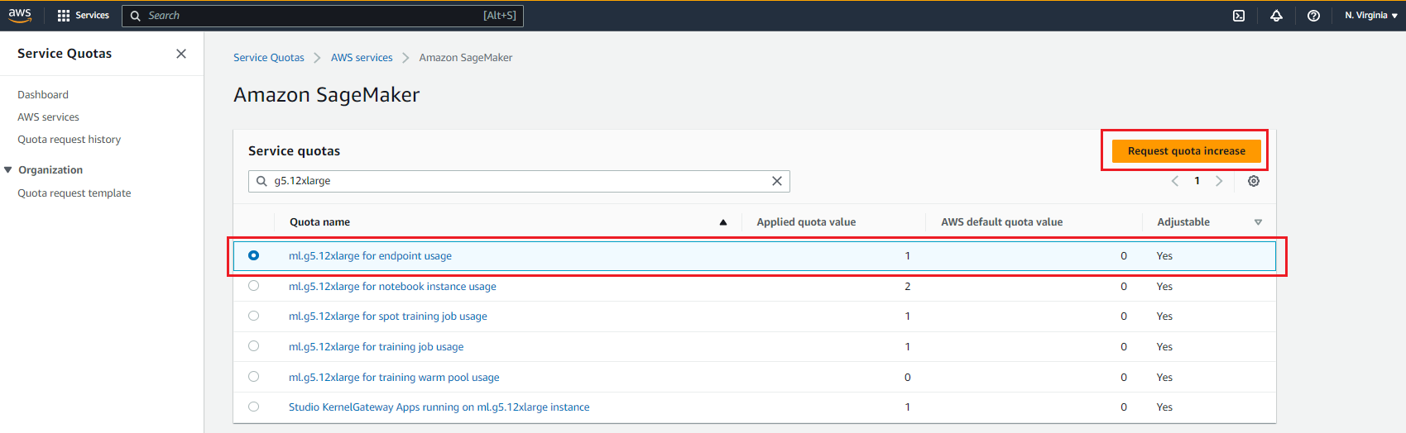Open ml.g5.12xlarge for training job usage link
The height and width of the screenshot is (433, 1406).
(376, 347)
